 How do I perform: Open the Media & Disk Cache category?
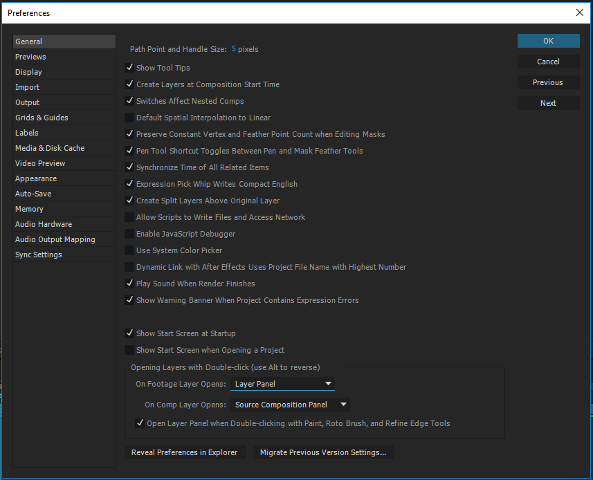point(50,148)
